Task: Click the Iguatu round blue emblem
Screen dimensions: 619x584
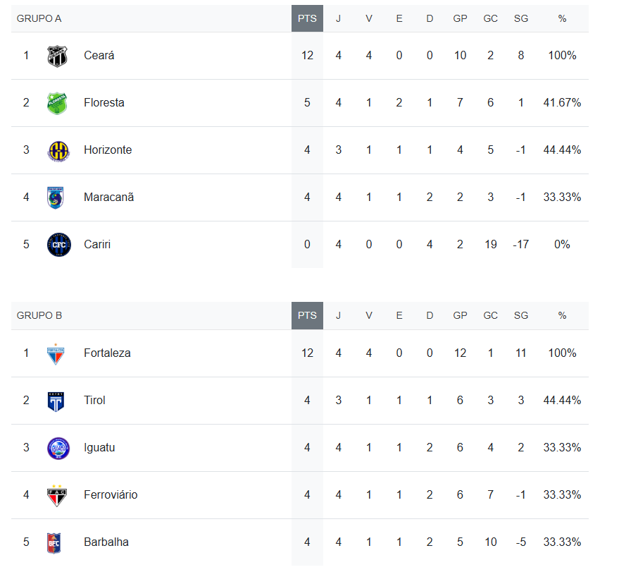Action: coord(58,449)
